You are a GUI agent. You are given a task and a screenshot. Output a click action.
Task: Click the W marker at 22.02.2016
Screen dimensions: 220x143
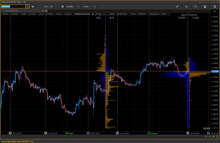(46, 133)
